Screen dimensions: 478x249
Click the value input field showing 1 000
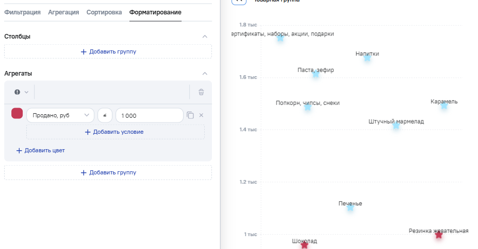149,116
